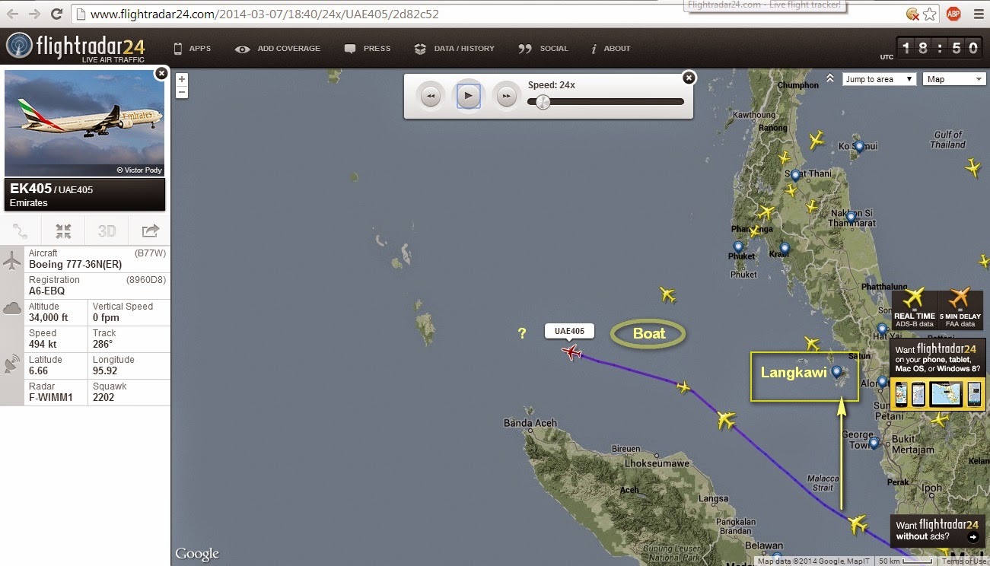Select the yellow plane north of Boat label
990x566 pixels.
(x=667, y=294)
